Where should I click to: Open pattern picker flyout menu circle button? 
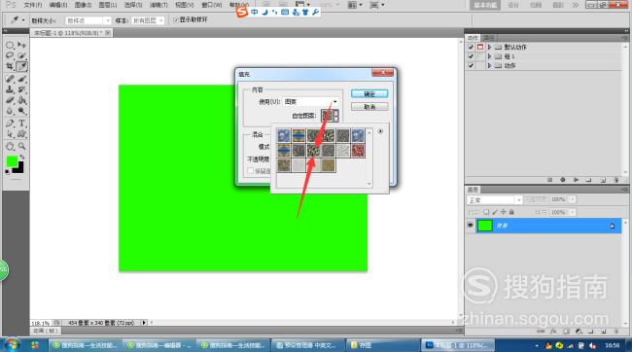pos(380,131)
